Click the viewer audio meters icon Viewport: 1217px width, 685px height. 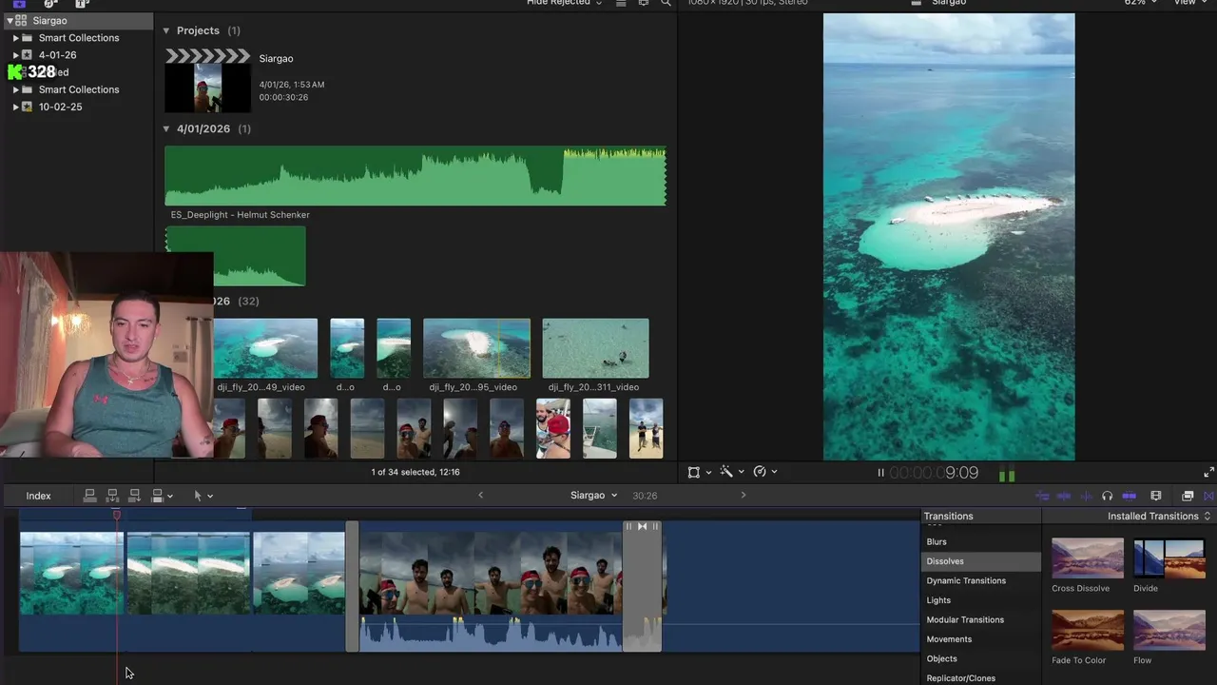[1007, 474]
